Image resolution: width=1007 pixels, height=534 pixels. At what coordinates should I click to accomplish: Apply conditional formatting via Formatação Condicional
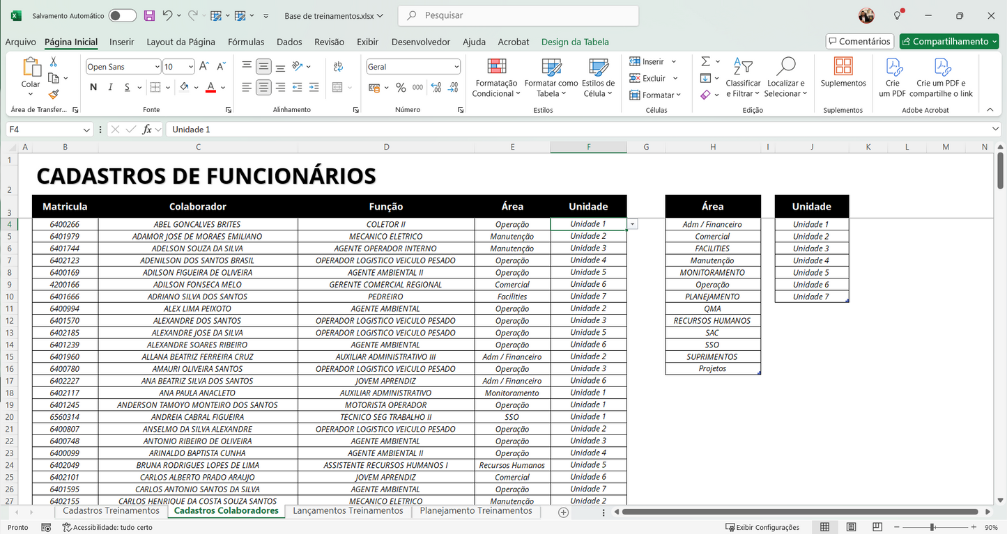pyautogui.click(x=495, y=78)
